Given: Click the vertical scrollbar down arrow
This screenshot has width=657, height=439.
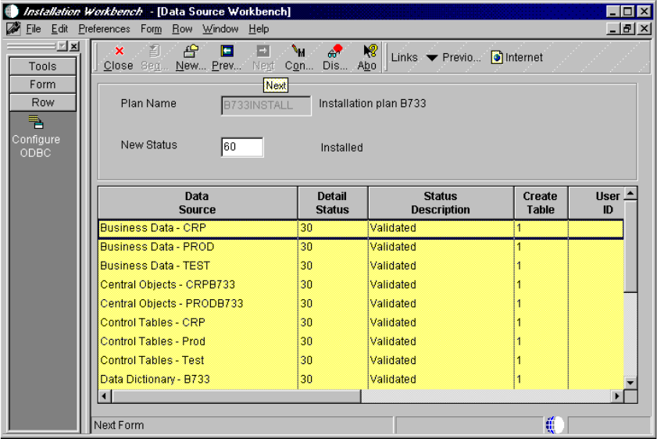Looking at the screenshot, I should pyautogui.click(x=631, y=382).
